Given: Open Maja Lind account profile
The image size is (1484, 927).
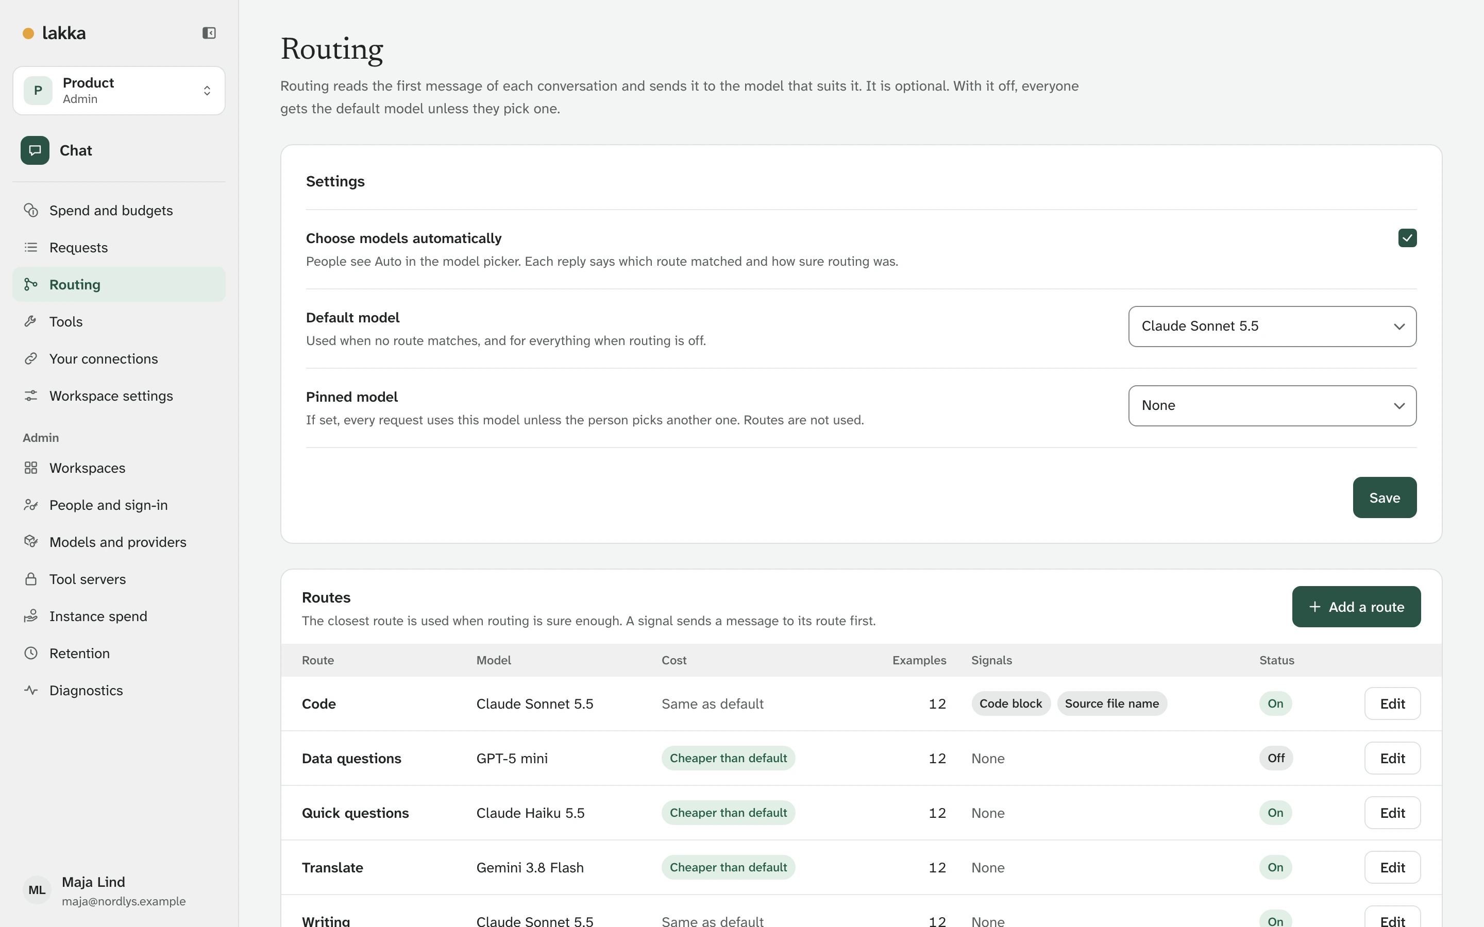Looking at the screenshot, I should tap(119, 891).
